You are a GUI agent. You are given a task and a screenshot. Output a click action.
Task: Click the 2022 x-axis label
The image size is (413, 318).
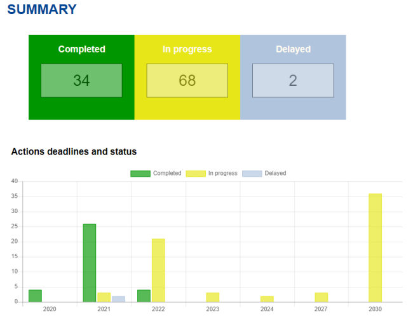(158, 309)
